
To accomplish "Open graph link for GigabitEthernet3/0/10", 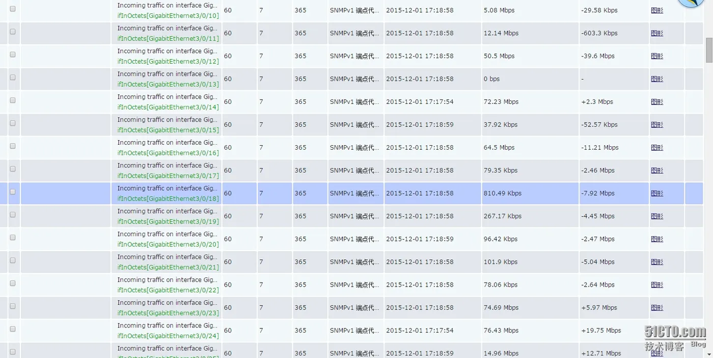I will (x=657, y=10).
